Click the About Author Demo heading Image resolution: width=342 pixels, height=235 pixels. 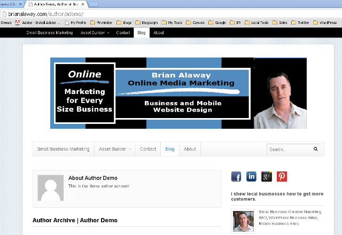tap(92, 178)
